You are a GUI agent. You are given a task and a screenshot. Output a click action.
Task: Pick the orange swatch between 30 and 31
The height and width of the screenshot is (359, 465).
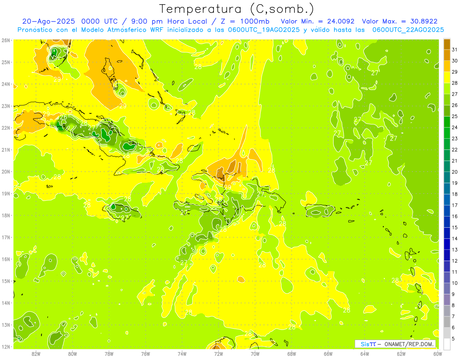447,55
